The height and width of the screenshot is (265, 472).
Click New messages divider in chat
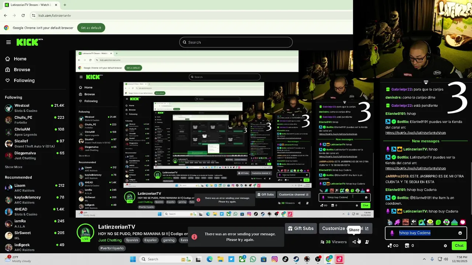426,141
